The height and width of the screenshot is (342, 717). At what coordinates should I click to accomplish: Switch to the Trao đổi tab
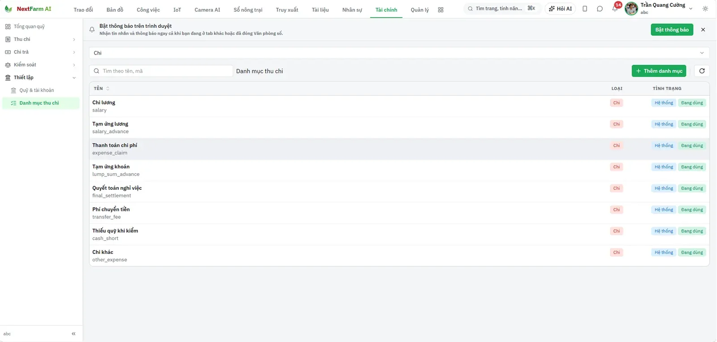[x=83, y=10]
